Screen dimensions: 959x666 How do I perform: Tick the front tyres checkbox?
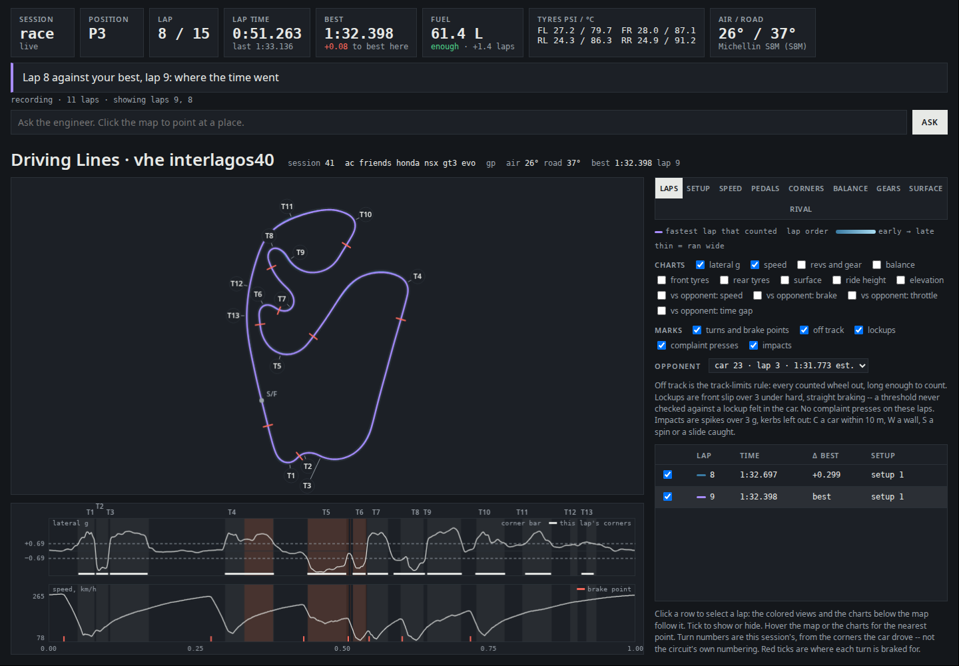(661, 280)
